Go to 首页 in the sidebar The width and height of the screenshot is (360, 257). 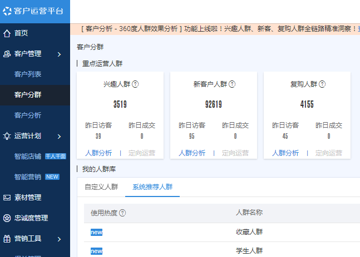(x=21, y=33)
